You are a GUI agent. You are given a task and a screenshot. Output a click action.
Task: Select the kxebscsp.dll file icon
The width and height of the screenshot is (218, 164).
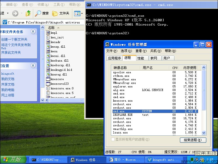pyautogui.click(x=48, y=65)
